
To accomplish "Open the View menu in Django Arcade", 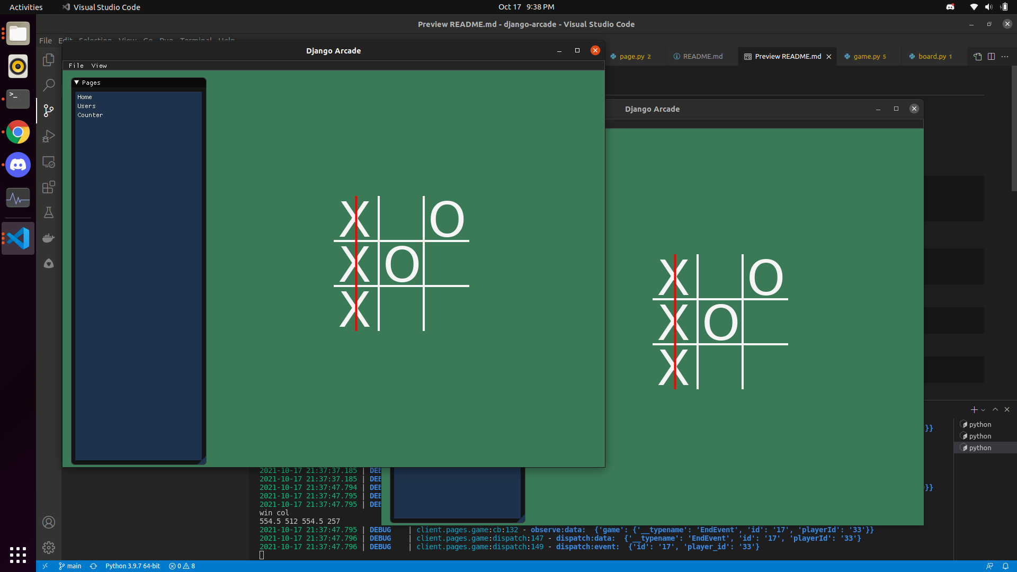I will 99,66.
